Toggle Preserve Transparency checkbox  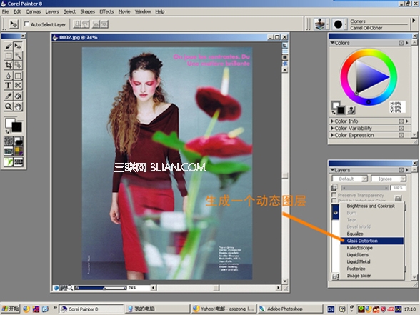pyautogui.click(x=334, y=195)
